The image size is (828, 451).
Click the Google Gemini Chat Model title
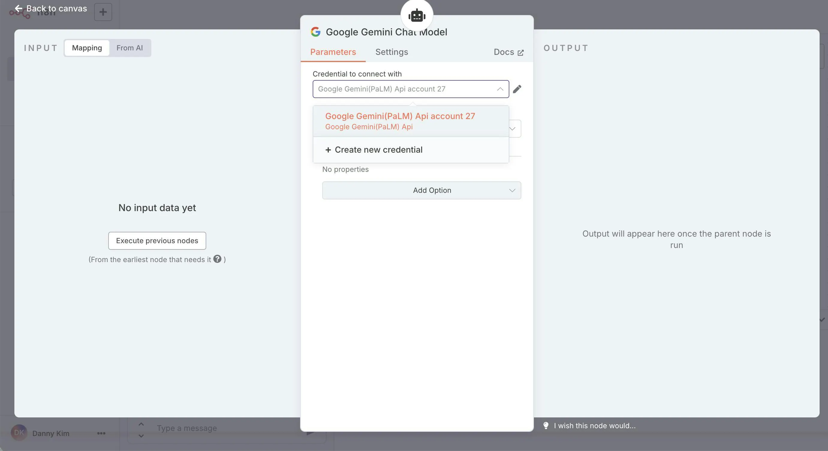pos(386,32)
